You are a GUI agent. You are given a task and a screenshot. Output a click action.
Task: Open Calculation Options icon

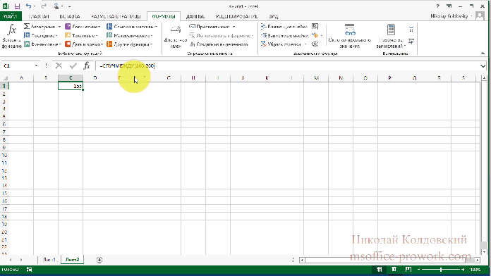point(391,30)
